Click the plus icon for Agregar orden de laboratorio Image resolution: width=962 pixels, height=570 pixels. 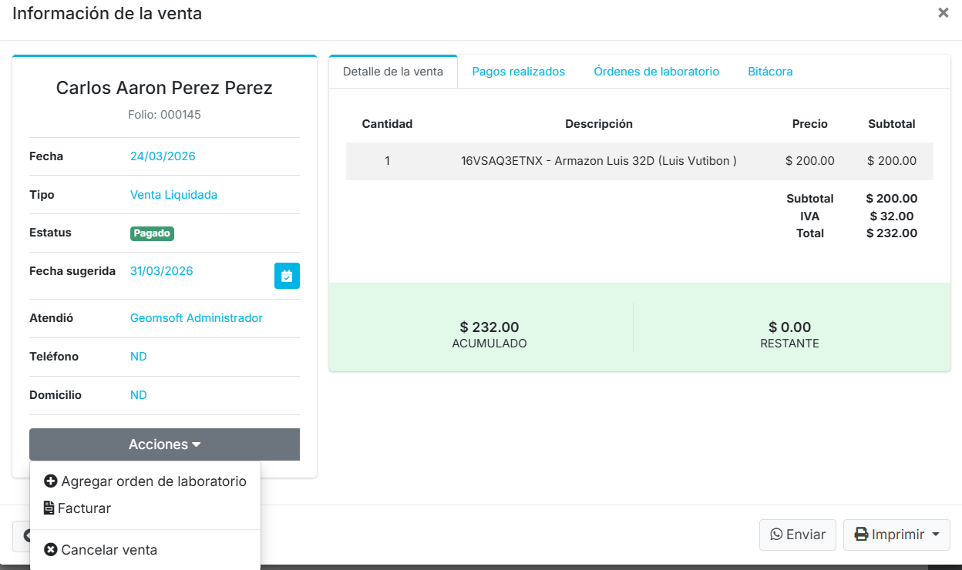pos(51,481)
